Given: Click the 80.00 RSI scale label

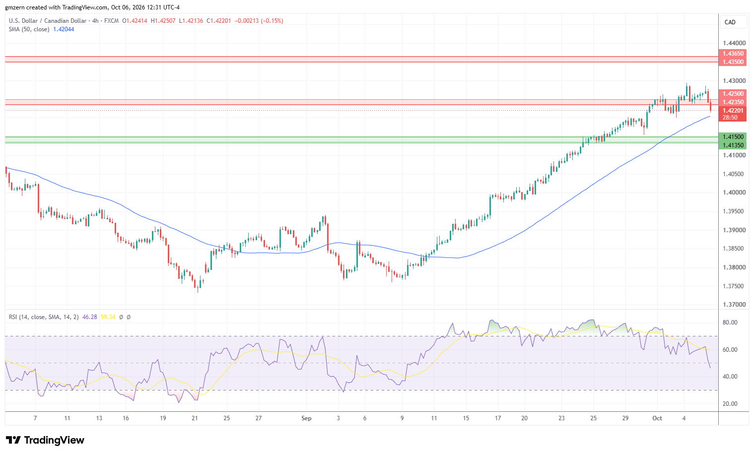Looking at the screenshot, I should [730, 323].
